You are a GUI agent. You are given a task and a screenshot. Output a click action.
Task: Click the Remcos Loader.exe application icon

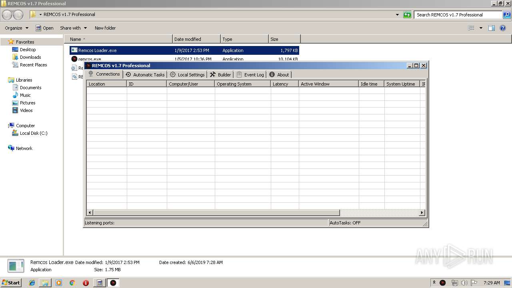point(74,50)
